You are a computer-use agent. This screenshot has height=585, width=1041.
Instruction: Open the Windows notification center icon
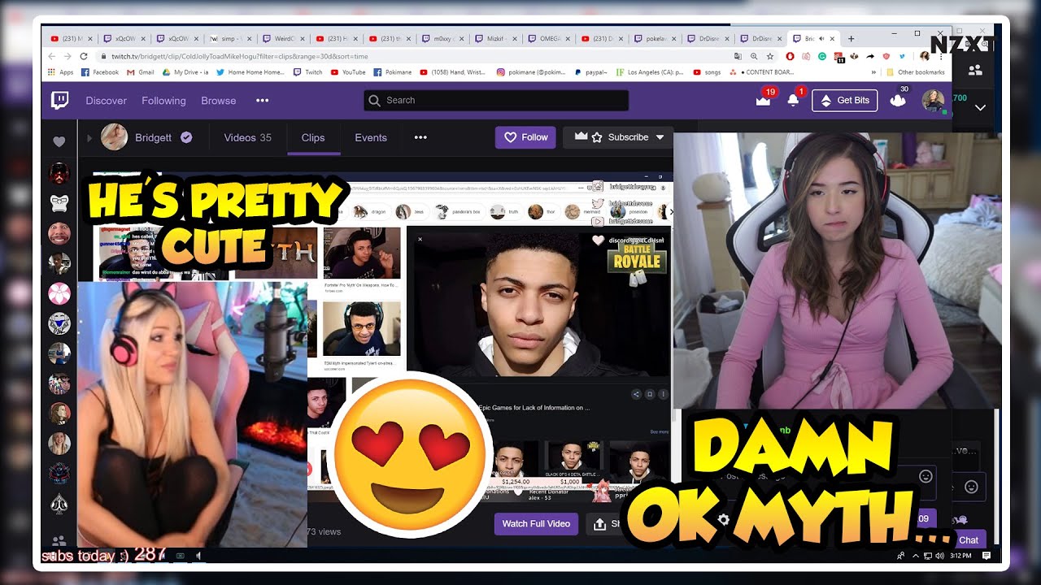[987, 556]
